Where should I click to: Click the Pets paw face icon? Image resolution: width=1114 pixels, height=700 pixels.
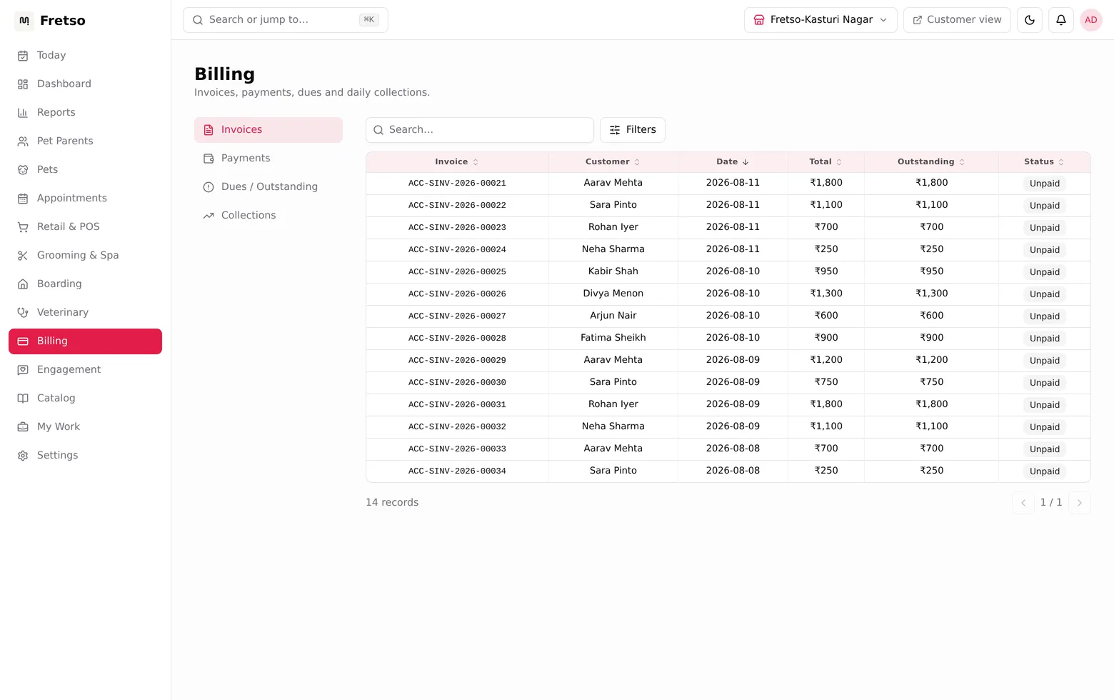[x=23, y=170]
